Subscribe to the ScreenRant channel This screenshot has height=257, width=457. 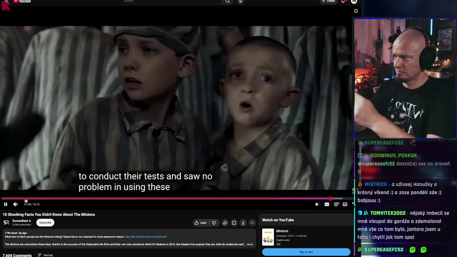45,223
